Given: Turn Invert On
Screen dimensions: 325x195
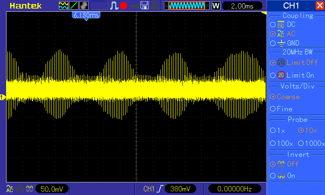Looking at the screenshot, I should pos(273,176).
